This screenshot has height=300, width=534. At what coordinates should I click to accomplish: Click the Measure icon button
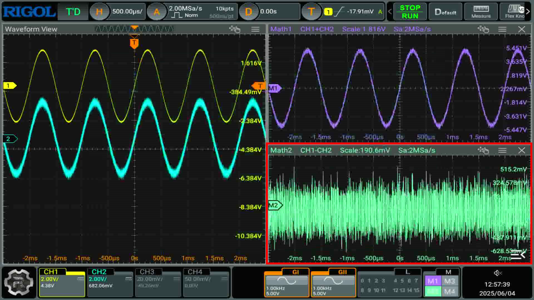[x=481, y=12]
